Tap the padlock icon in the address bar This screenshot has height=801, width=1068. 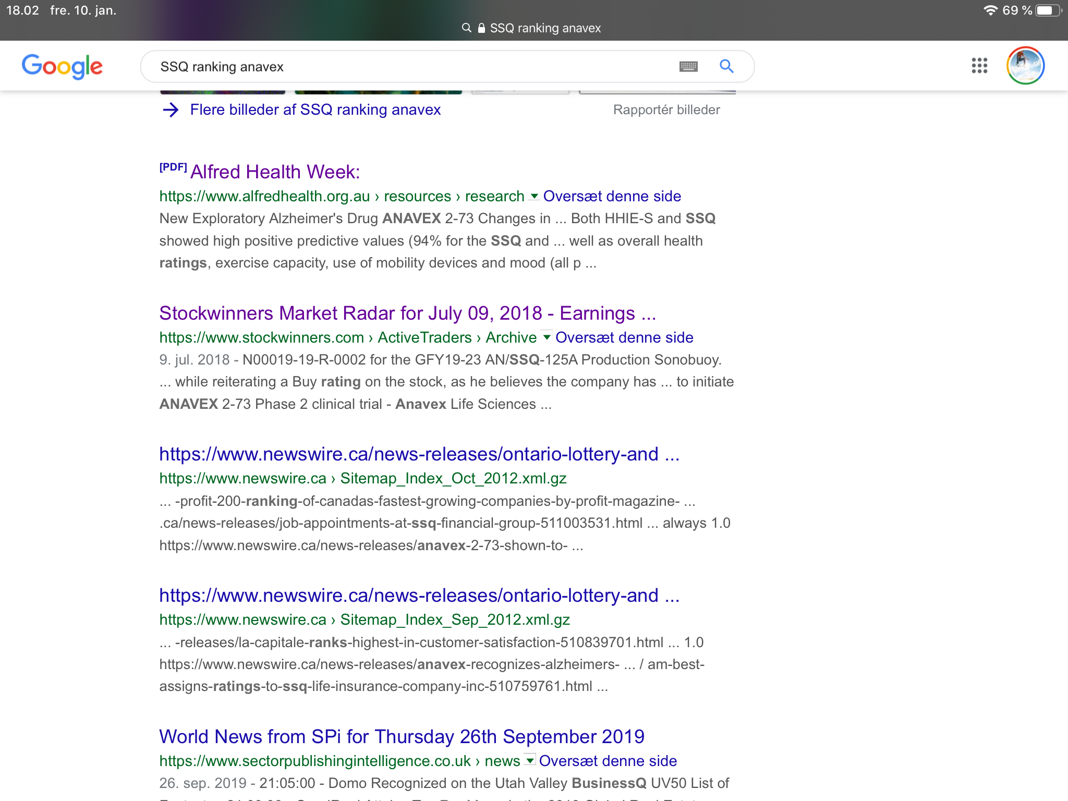pyautogui.click(x=481, y=28)
